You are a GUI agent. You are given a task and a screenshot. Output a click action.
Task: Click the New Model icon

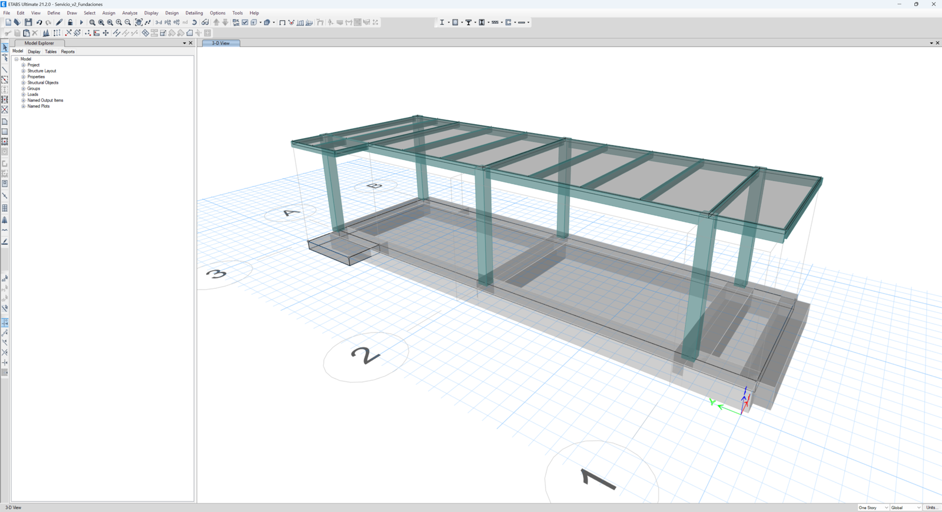point(8,22)
